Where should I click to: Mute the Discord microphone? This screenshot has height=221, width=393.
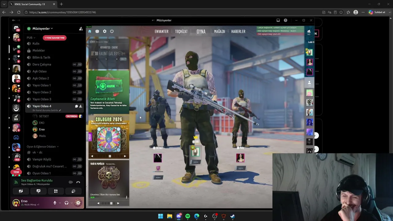pyautogui.click(x=55, y=203)
